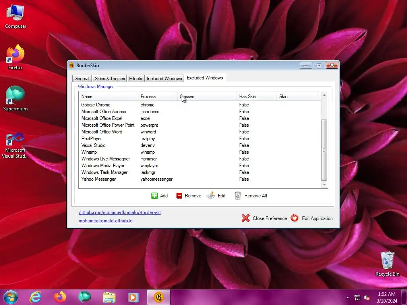Launch Firefox from the taskbar
This screenshot has height=305, width=407.
(60, 297)
